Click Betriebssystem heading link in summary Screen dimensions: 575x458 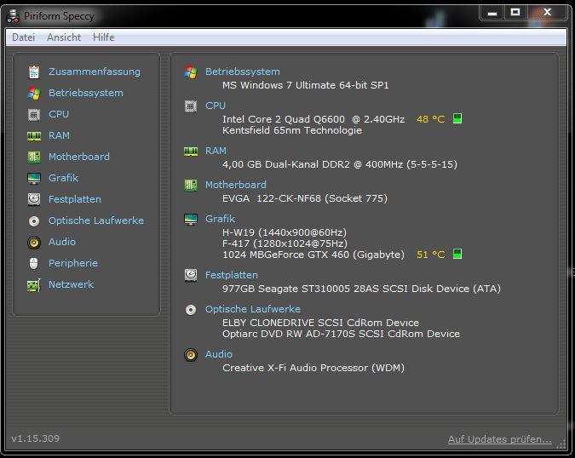(243, 72)
